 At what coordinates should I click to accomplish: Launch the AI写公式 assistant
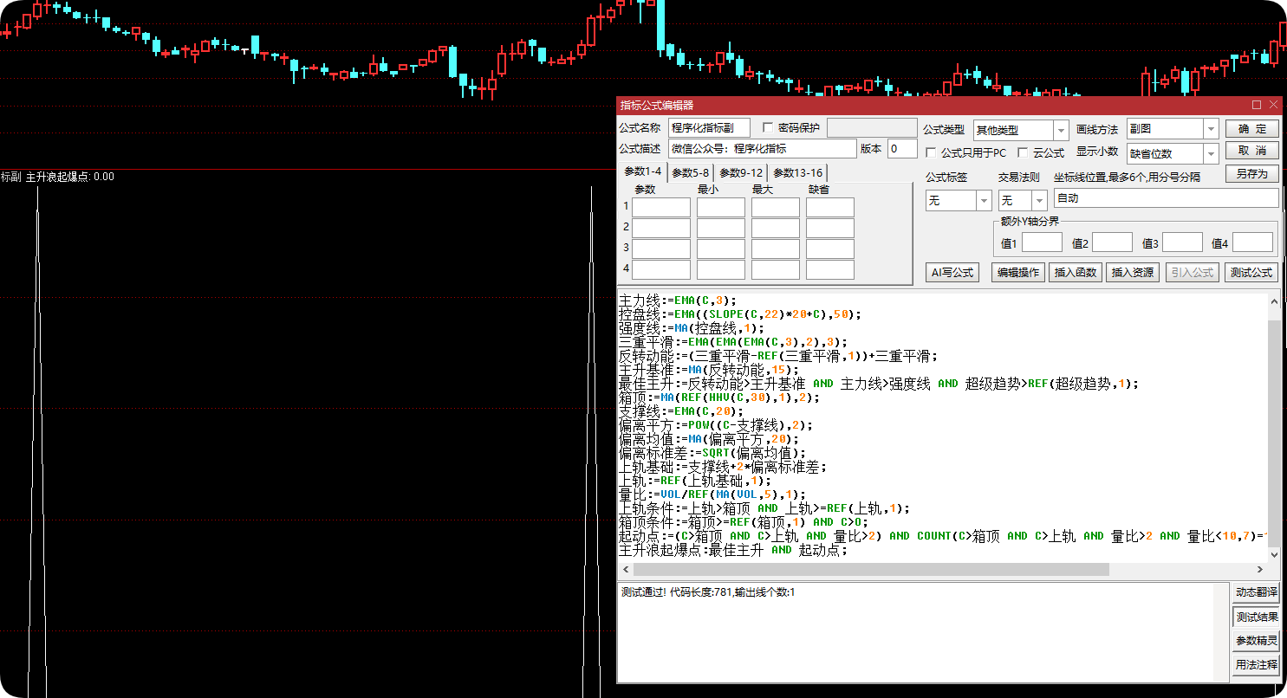point(952,272)
